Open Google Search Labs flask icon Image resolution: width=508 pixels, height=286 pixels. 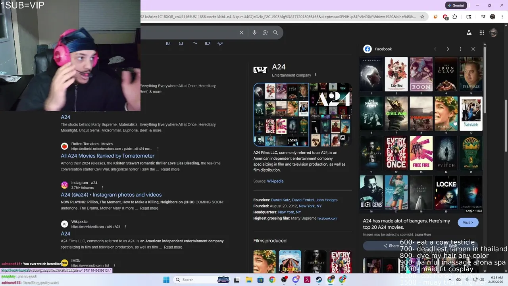click(469, 33)
